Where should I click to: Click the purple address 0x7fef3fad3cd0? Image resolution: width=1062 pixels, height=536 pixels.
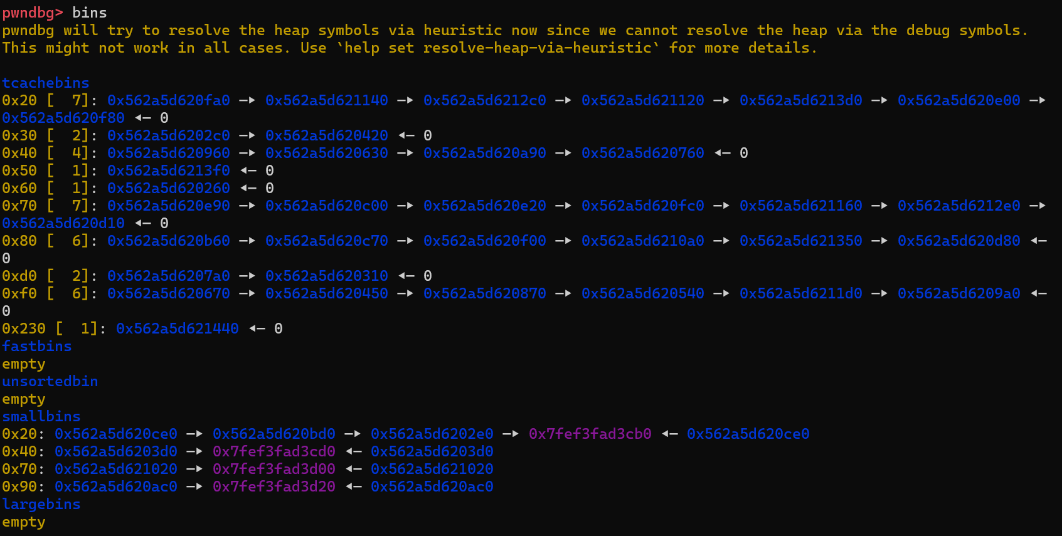click(274, 451)
